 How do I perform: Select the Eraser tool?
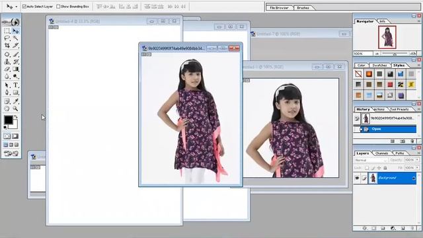7,69
